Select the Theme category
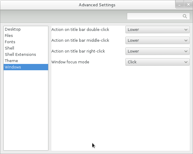The image size is (193, 154). pos(26,61)
